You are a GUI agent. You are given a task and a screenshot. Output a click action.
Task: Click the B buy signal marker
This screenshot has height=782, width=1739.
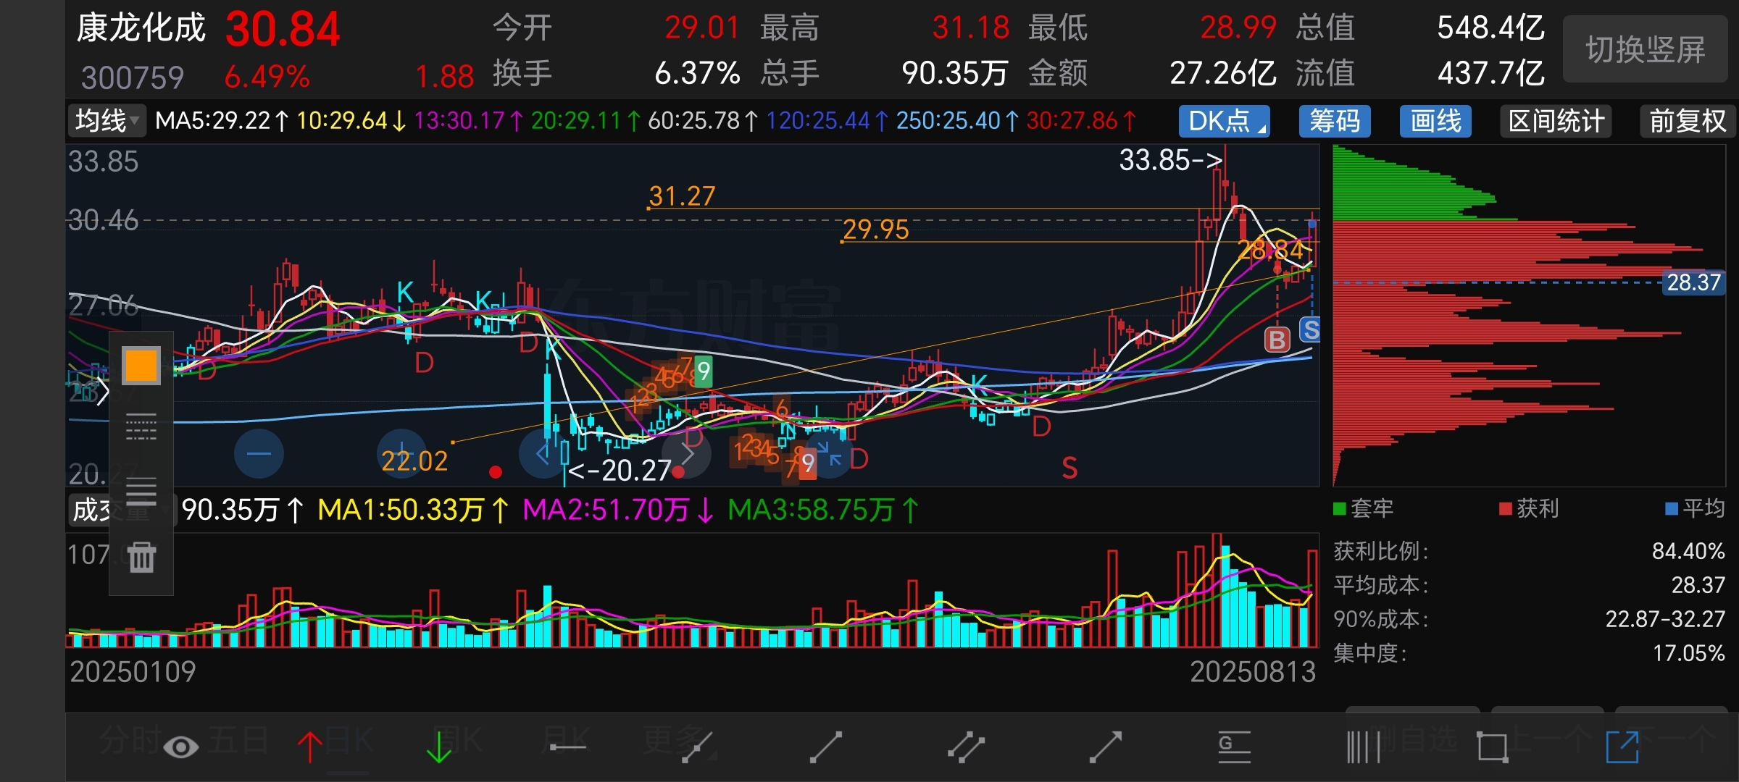1277,339
